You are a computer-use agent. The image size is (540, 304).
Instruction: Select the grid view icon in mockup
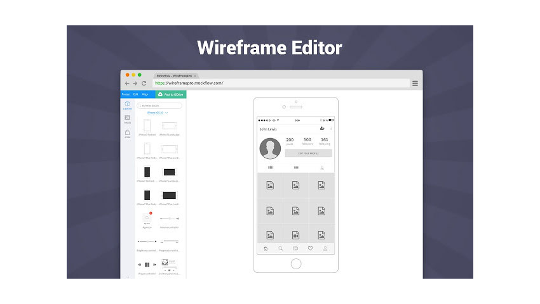tap(270, 168)
